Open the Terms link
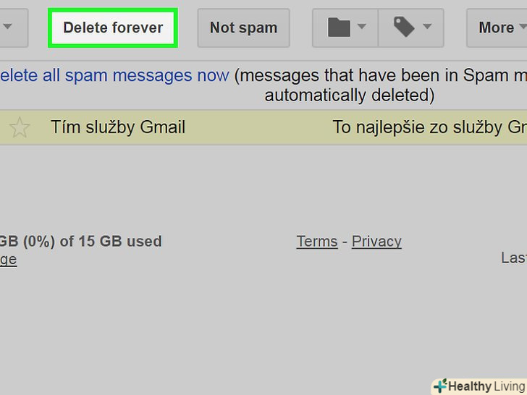This screenshot has height=395, width=527. [317, 242]
